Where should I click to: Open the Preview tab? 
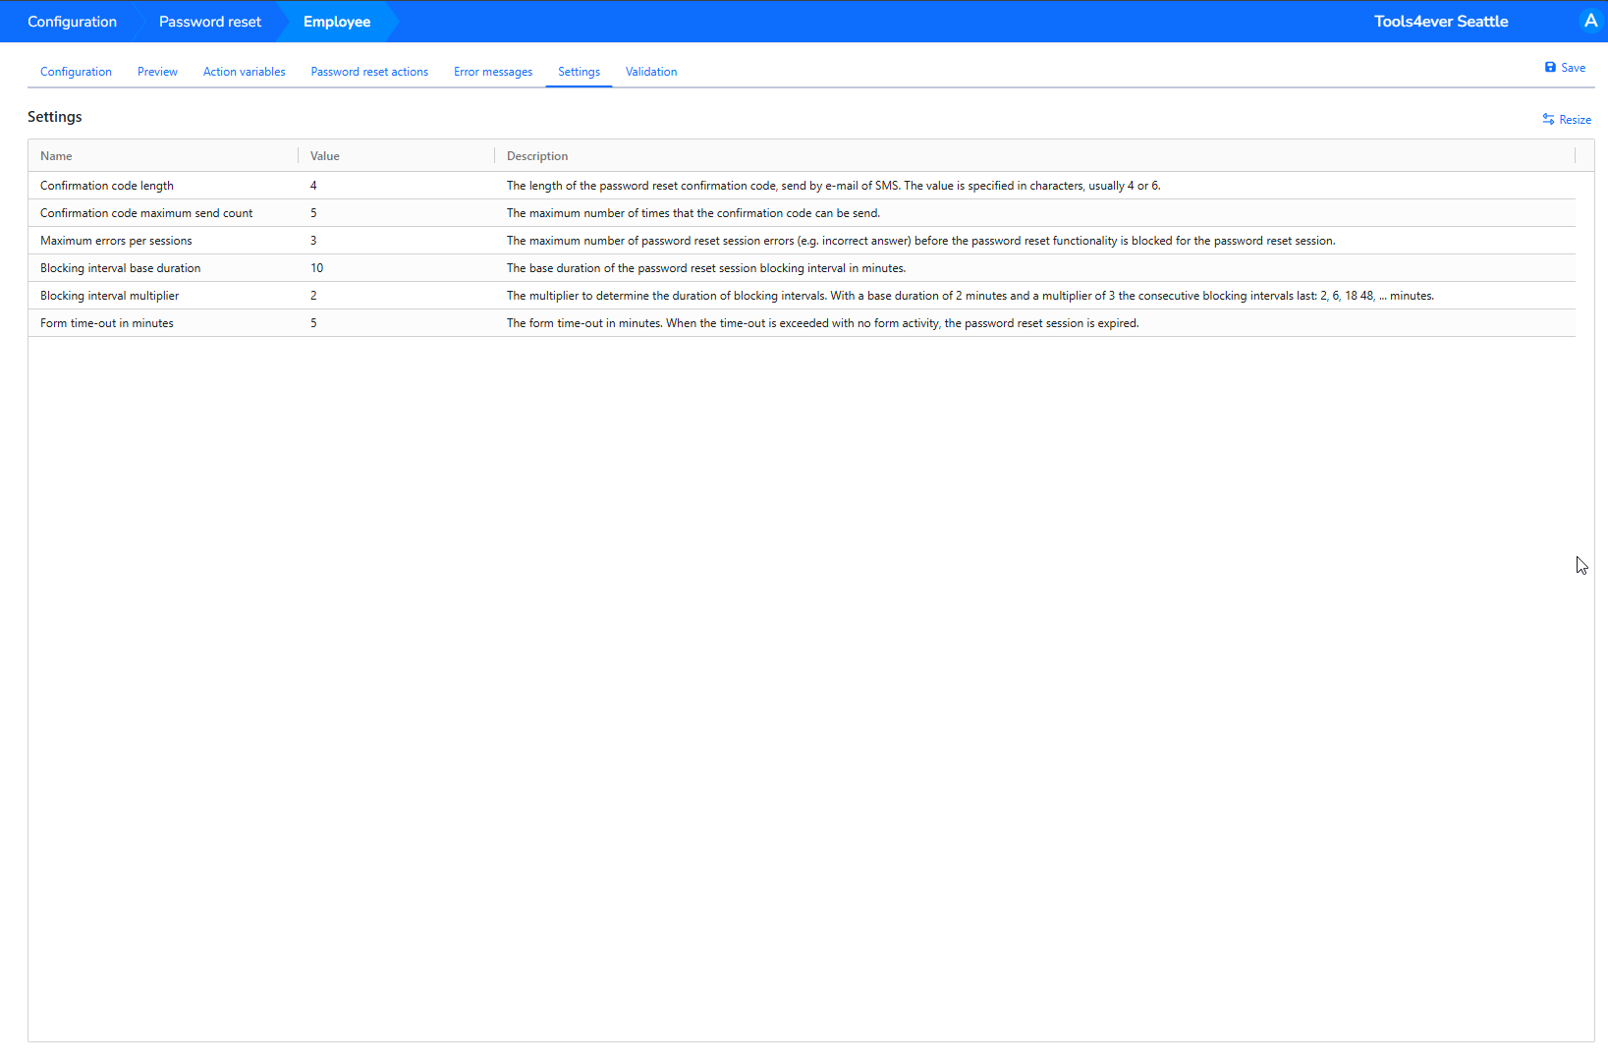[x=157, y=72]
